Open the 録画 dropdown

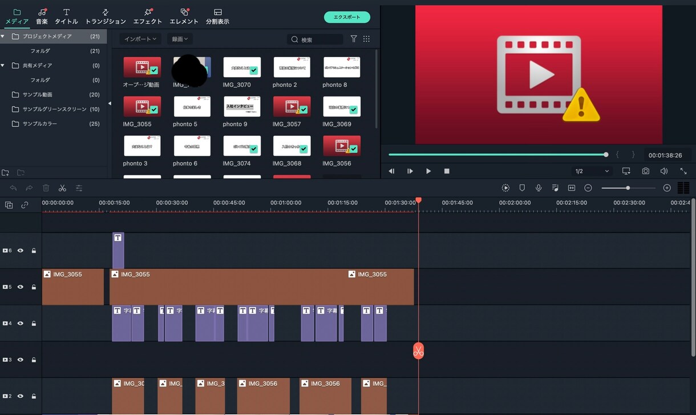coord(180,39)
